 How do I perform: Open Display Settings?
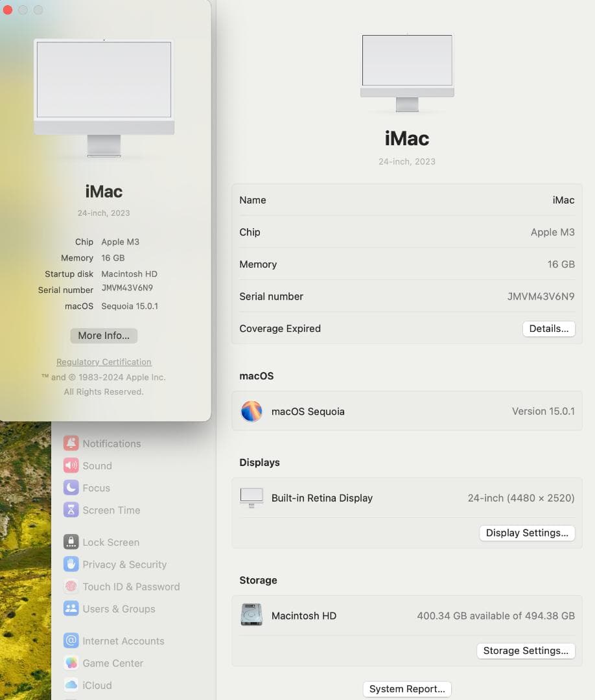point(527,533)
